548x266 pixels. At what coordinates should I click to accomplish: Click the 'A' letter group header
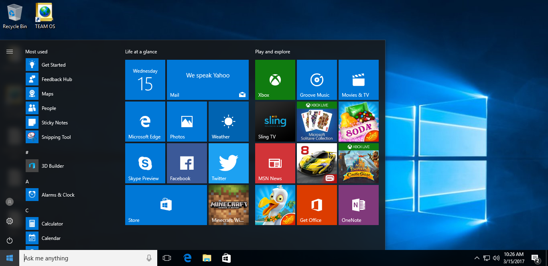(27, 181)
